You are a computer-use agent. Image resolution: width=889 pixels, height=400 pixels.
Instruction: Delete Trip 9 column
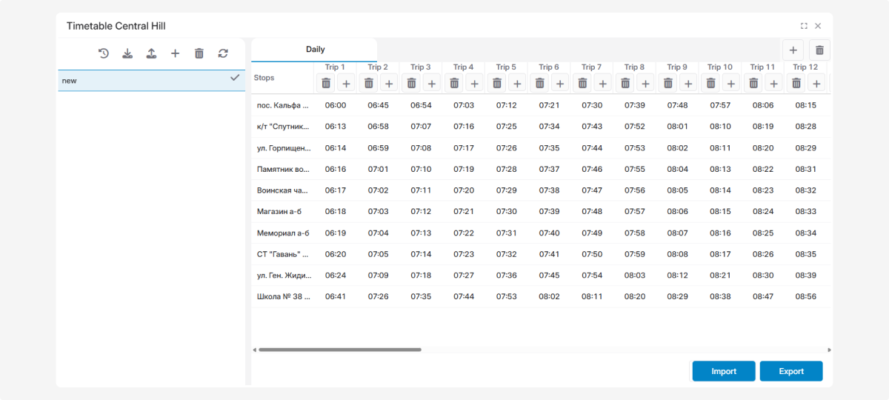668,83
